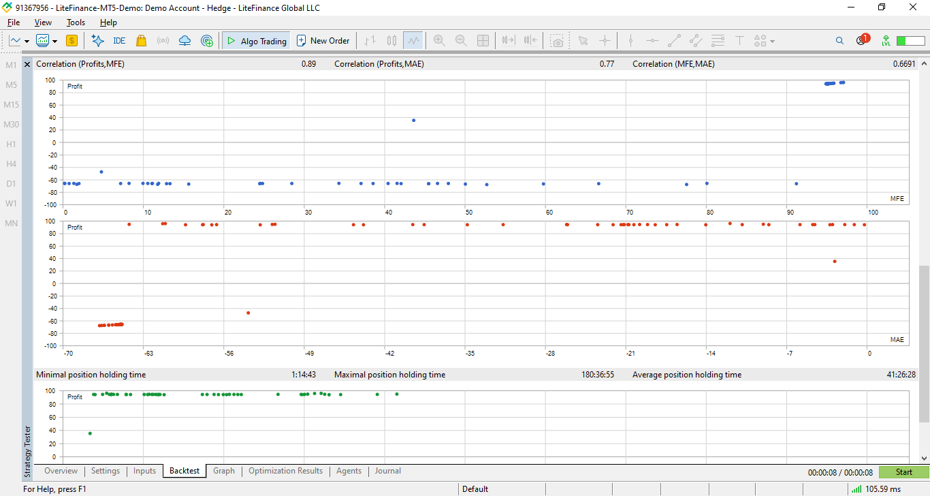Launch the IDE MetaEditor button
The width and height of the screenshot is (930, 496).
(119, 41)
